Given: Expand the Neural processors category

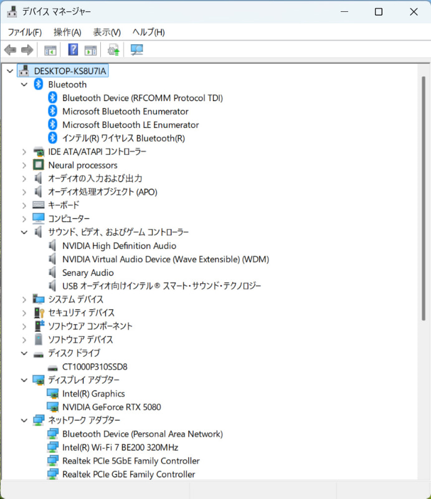Looking at the screenshot, I should tap(24, 165).
